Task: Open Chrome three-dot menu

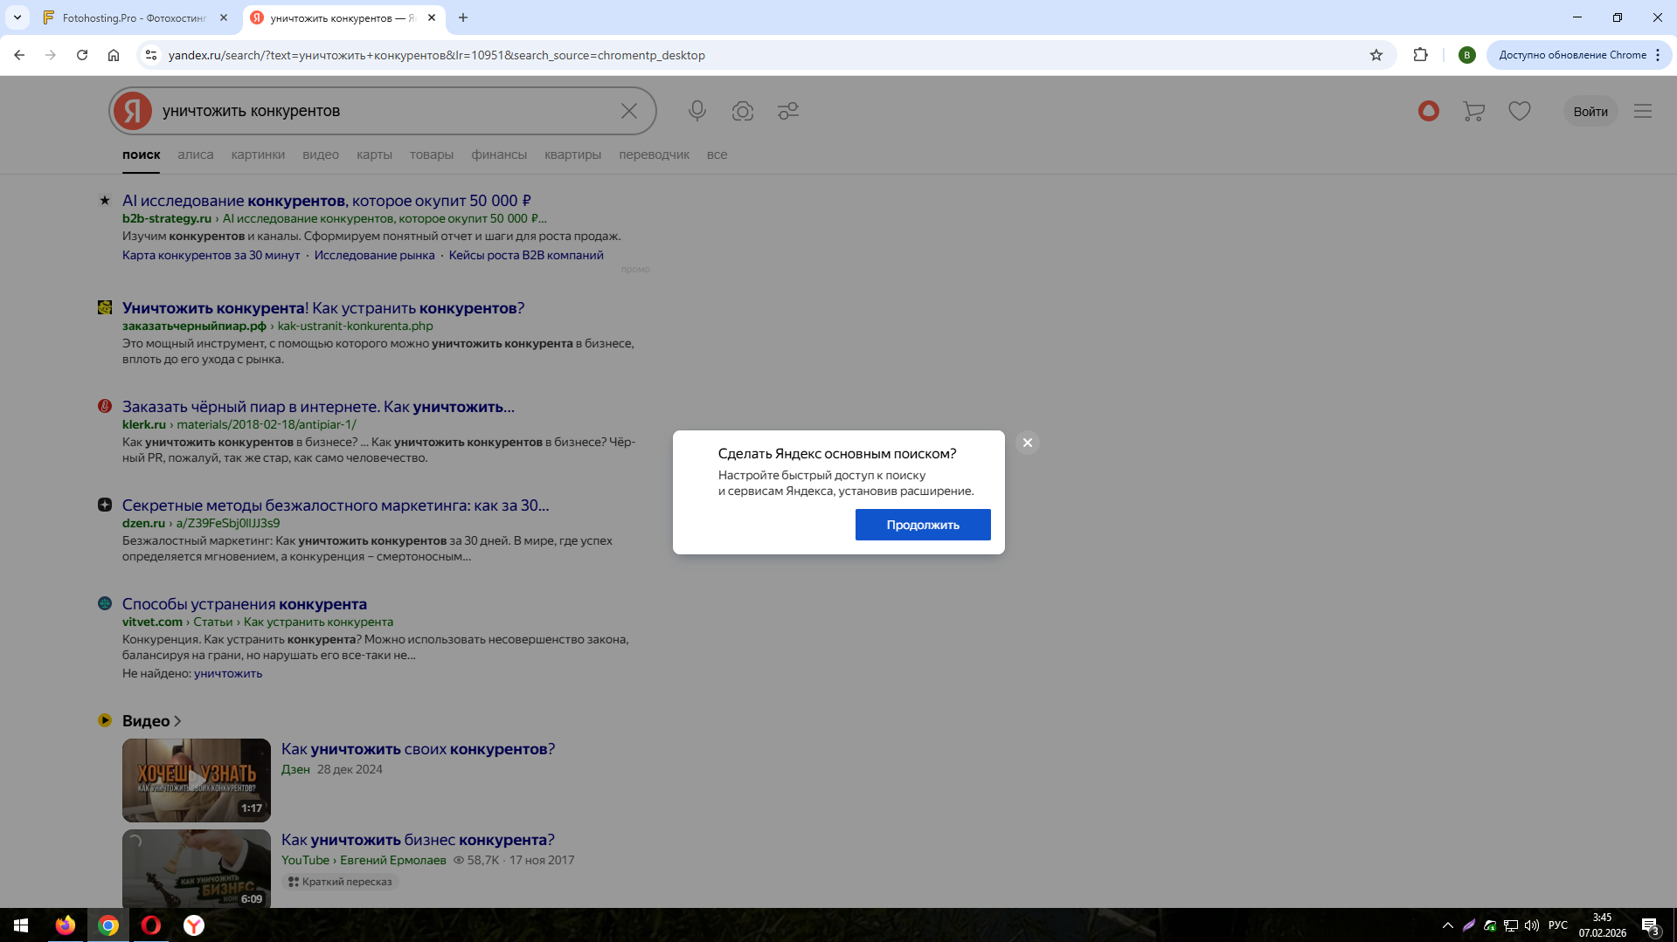Action: tap(1658, 55)
